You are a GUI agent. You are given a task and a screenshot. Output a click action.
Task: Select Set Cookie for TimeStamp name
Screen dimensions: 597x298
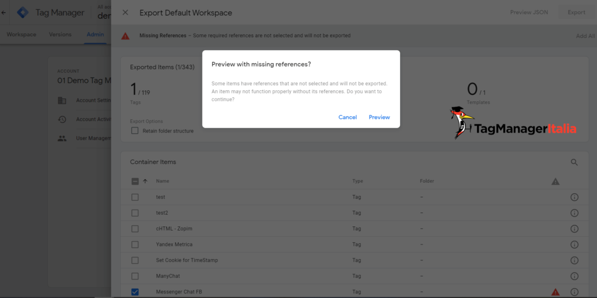pos(187,260)
